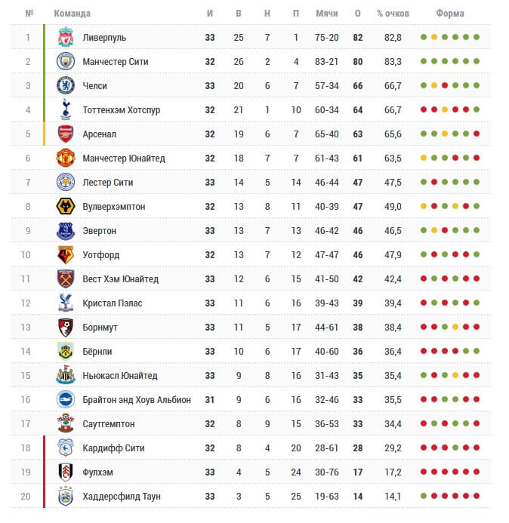Click the Newcastle United crest
Viewport: 509px width, 523px height.
click(x=66, y=376)
